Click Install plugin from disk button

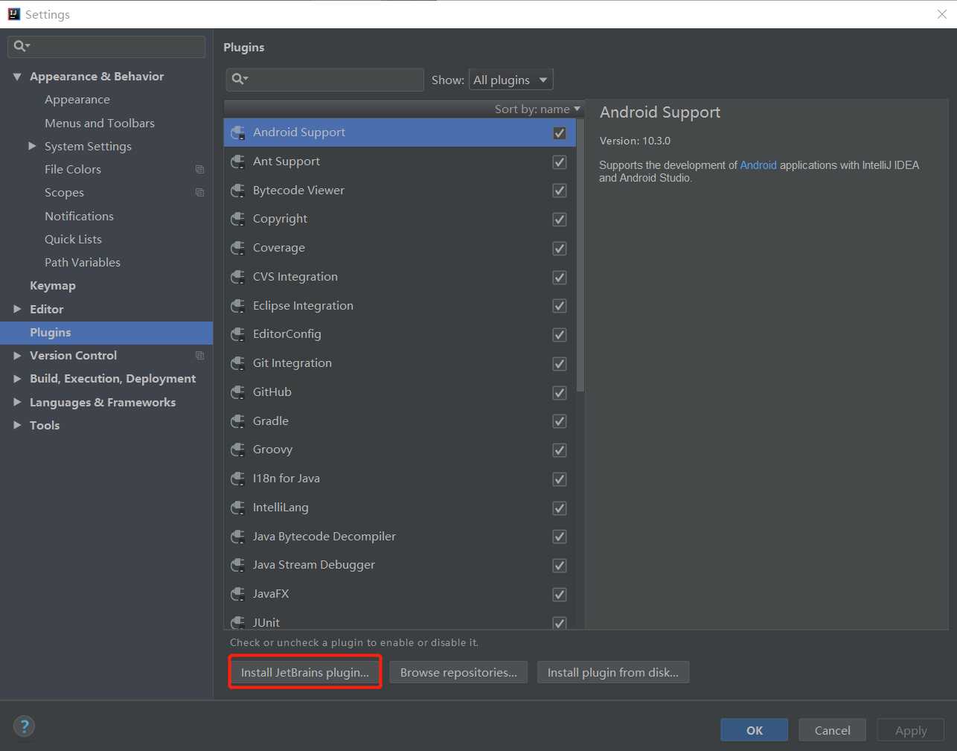coord(613,672)
